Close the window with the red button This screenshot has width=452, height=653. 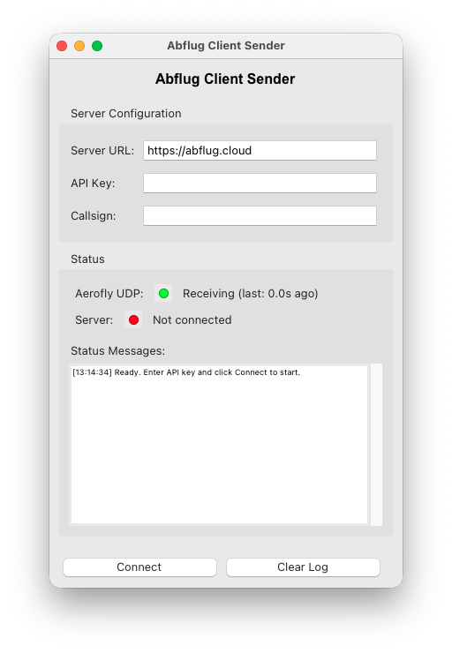pos(62,46)
